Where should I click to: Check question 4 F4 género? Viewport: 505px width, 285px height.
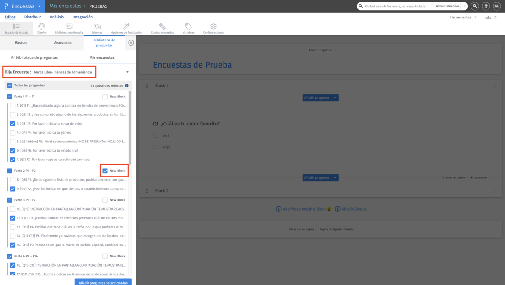(x=12, y=132)
